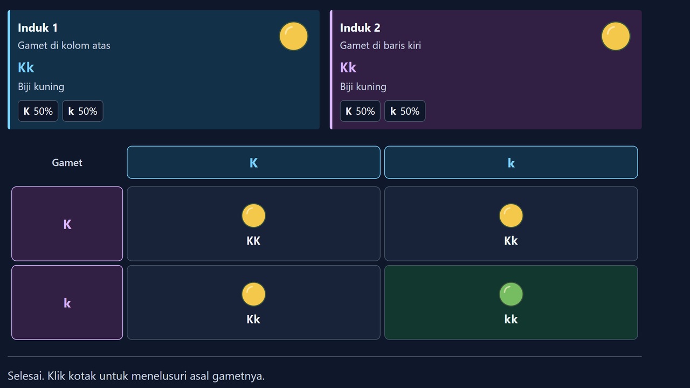Click the K row gamete header
Image resolution: width=690 pixels, height=388 pixels.
click(67, 224)
